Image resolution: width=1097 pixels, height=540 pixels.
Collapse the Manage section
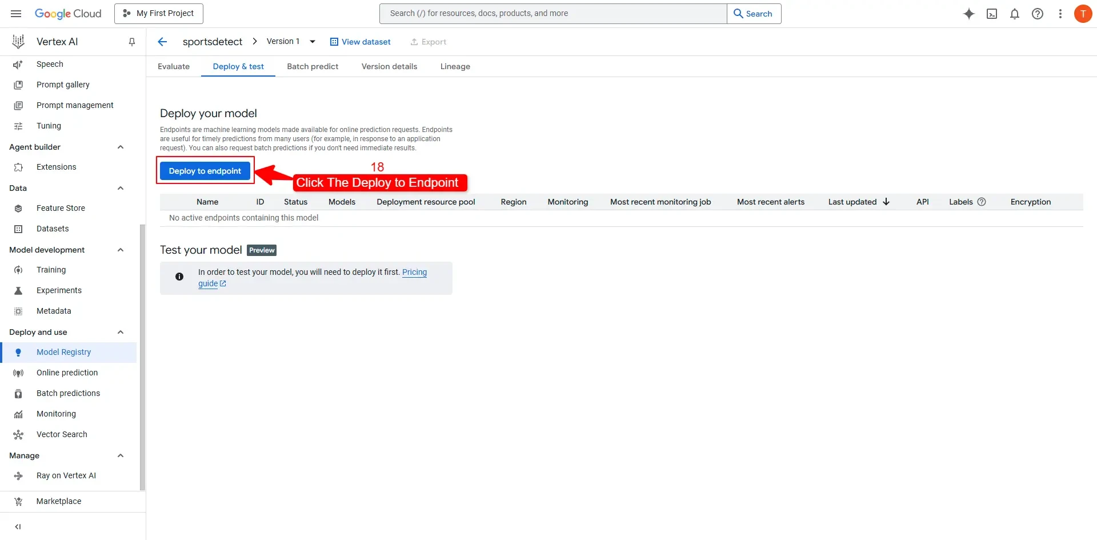coord(121,455)
